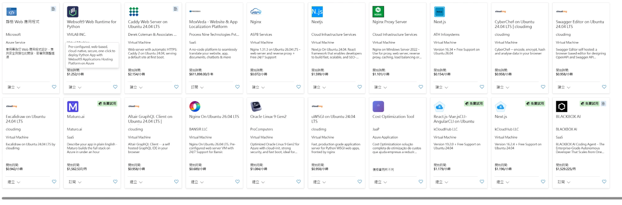Favorite the Excalidraw on Ubuntu card
The image size is (622, 205).
pos(54,182)
